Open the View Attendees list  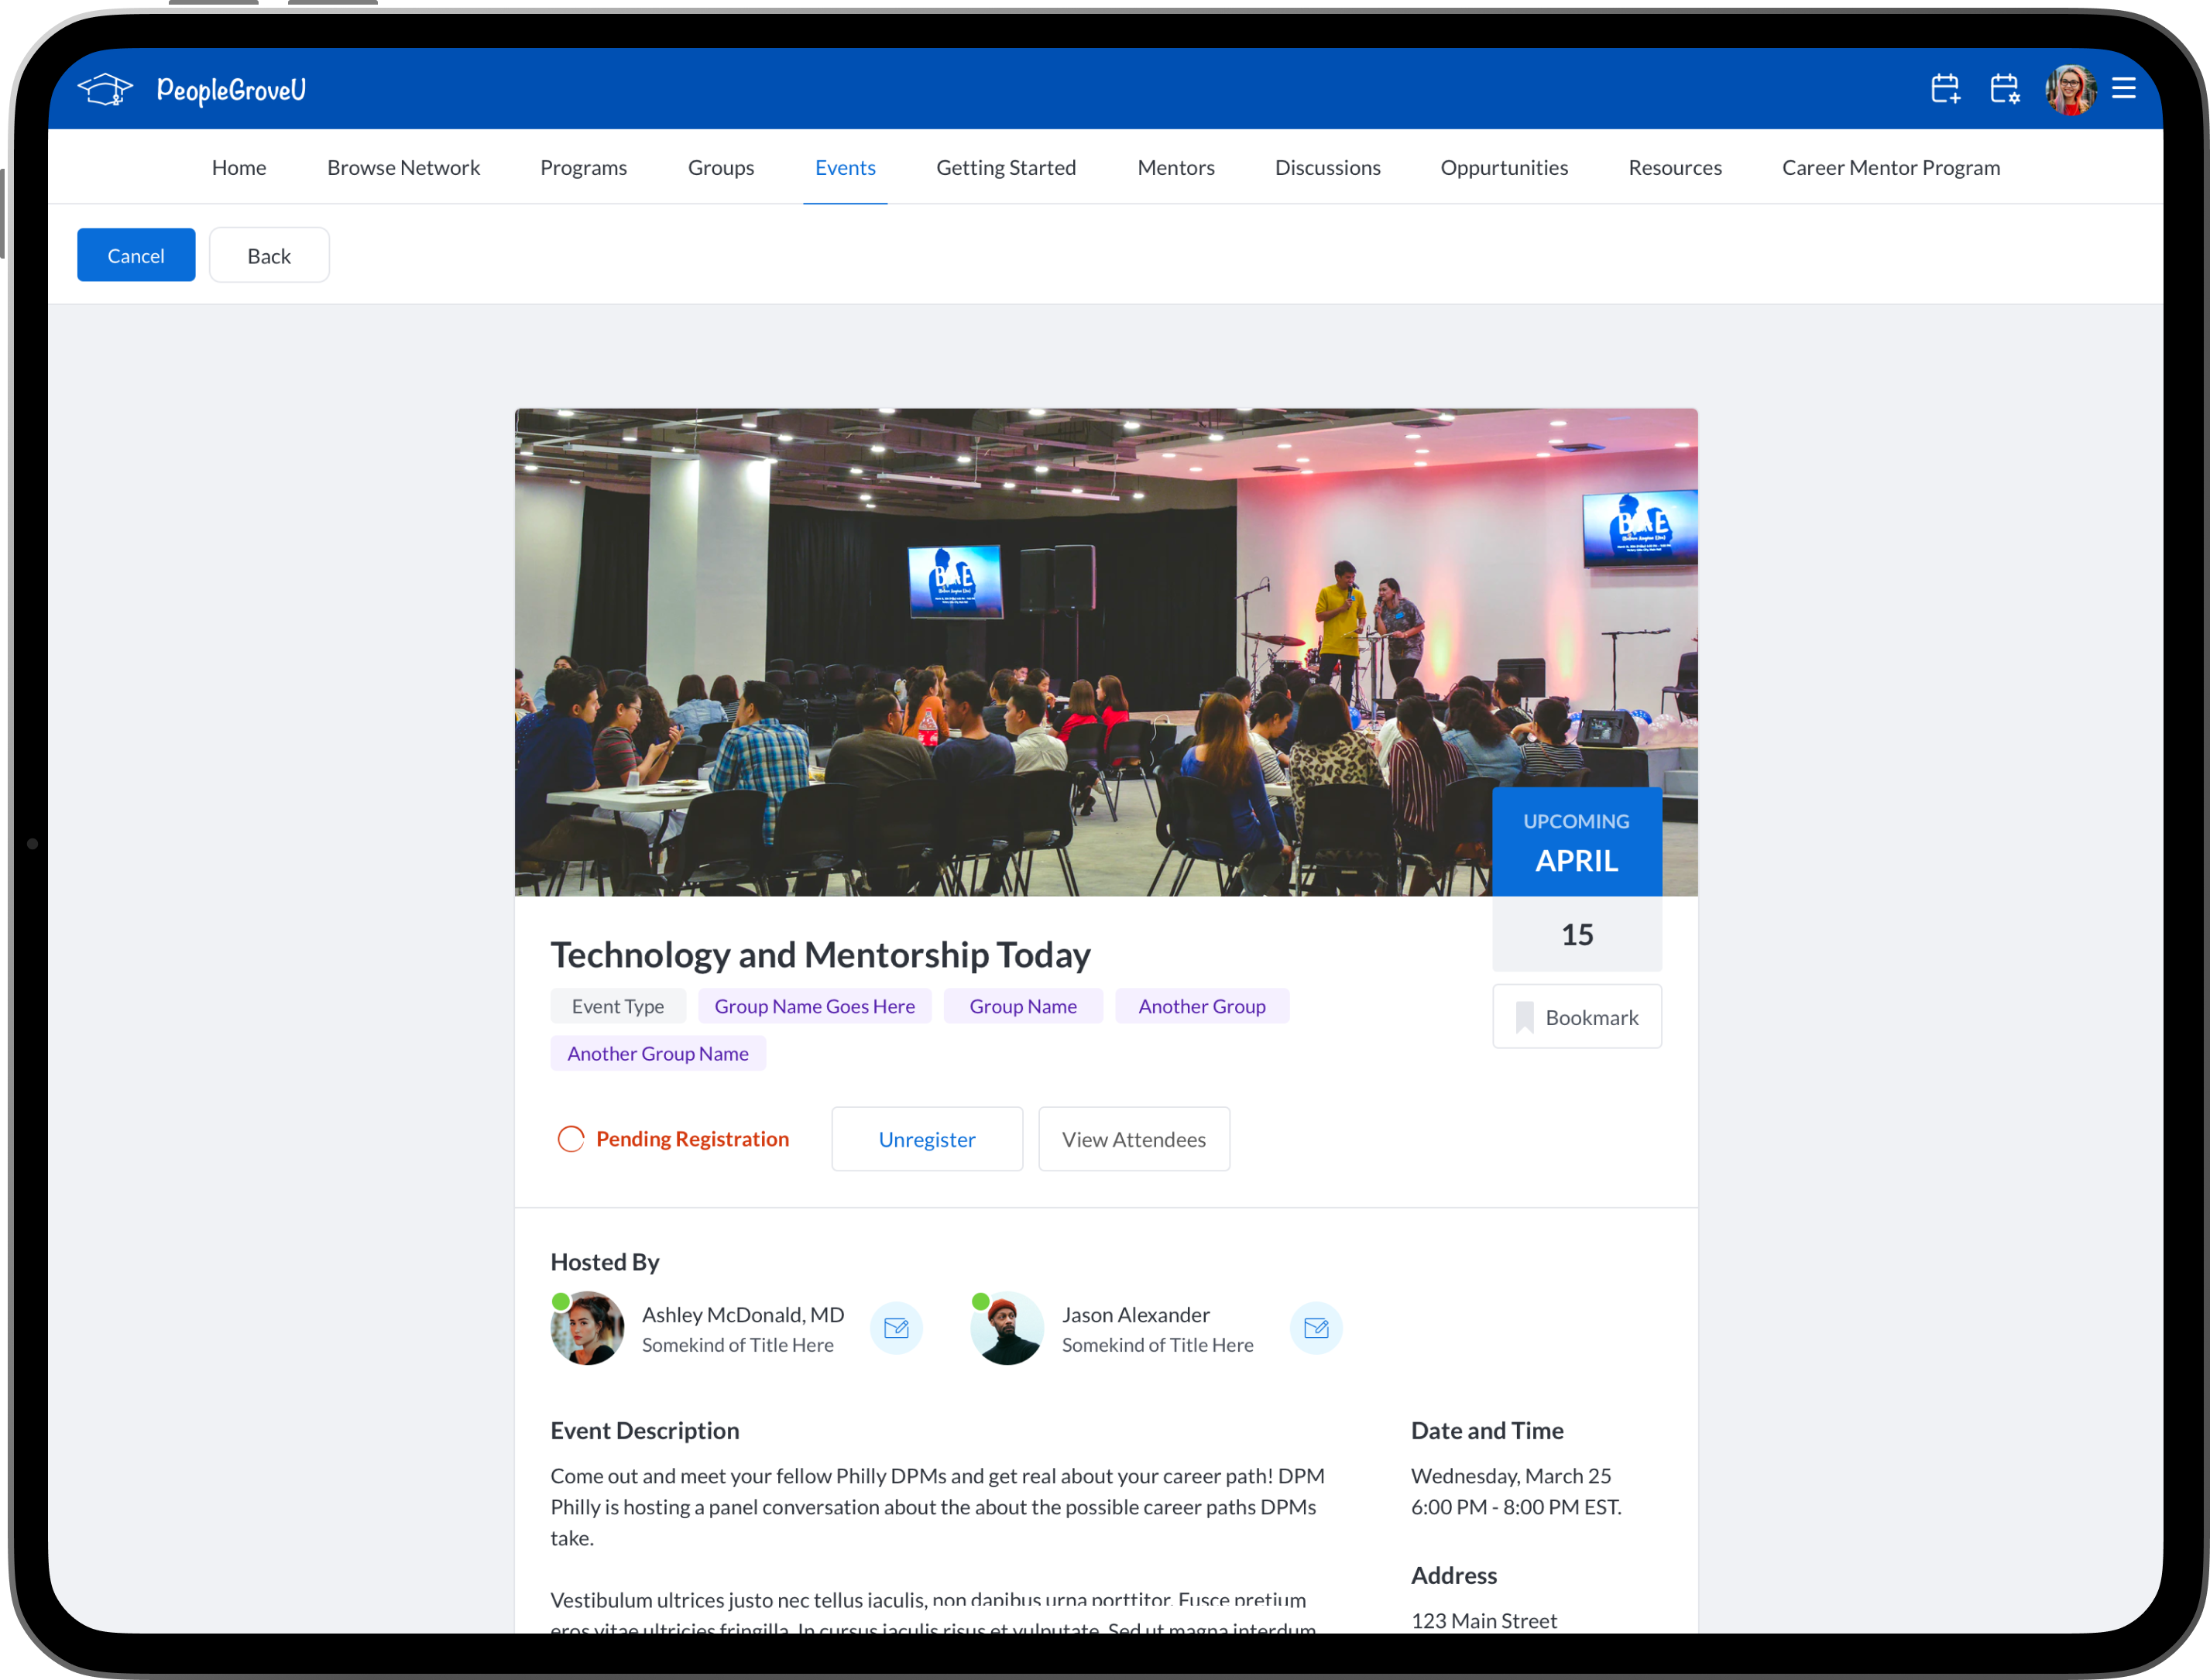click(1133, 1139)
